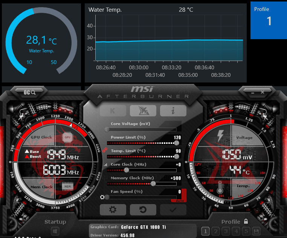Click the Fan Speed value 0
Image resolution: width=287 pixels, height=238 pixels.
click(x=180, y=192)
